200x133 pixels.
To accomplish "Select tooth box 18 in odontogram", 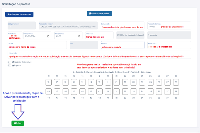I will click(48, 82).
